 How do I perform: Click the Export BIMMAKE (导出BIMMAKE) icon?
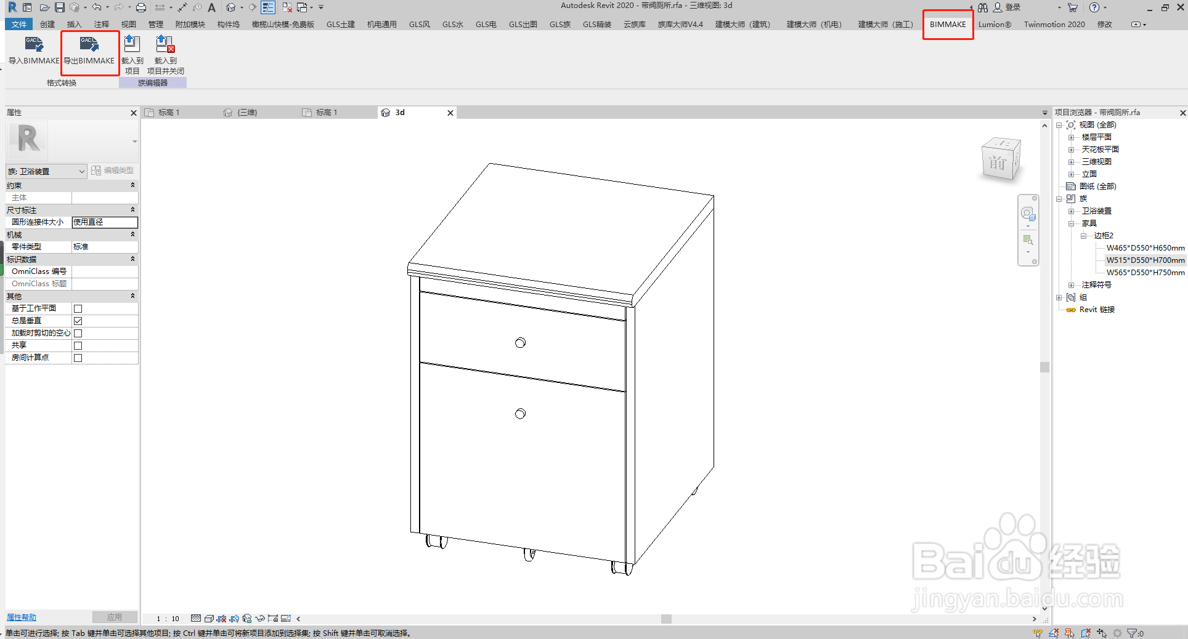tap(89, 45)
